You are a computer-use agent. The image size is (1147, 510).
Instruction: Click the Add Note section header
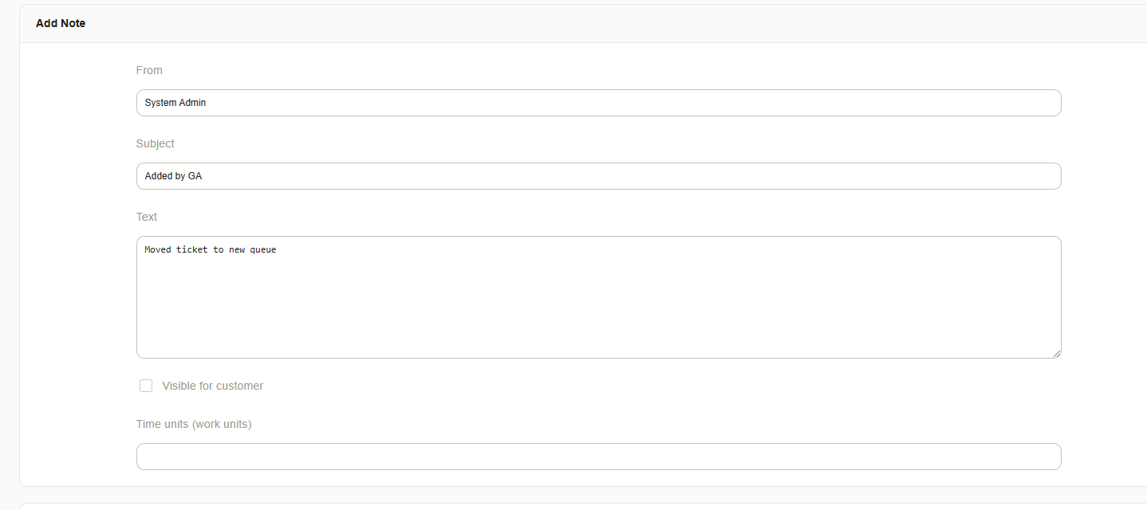tap(61, 23)
